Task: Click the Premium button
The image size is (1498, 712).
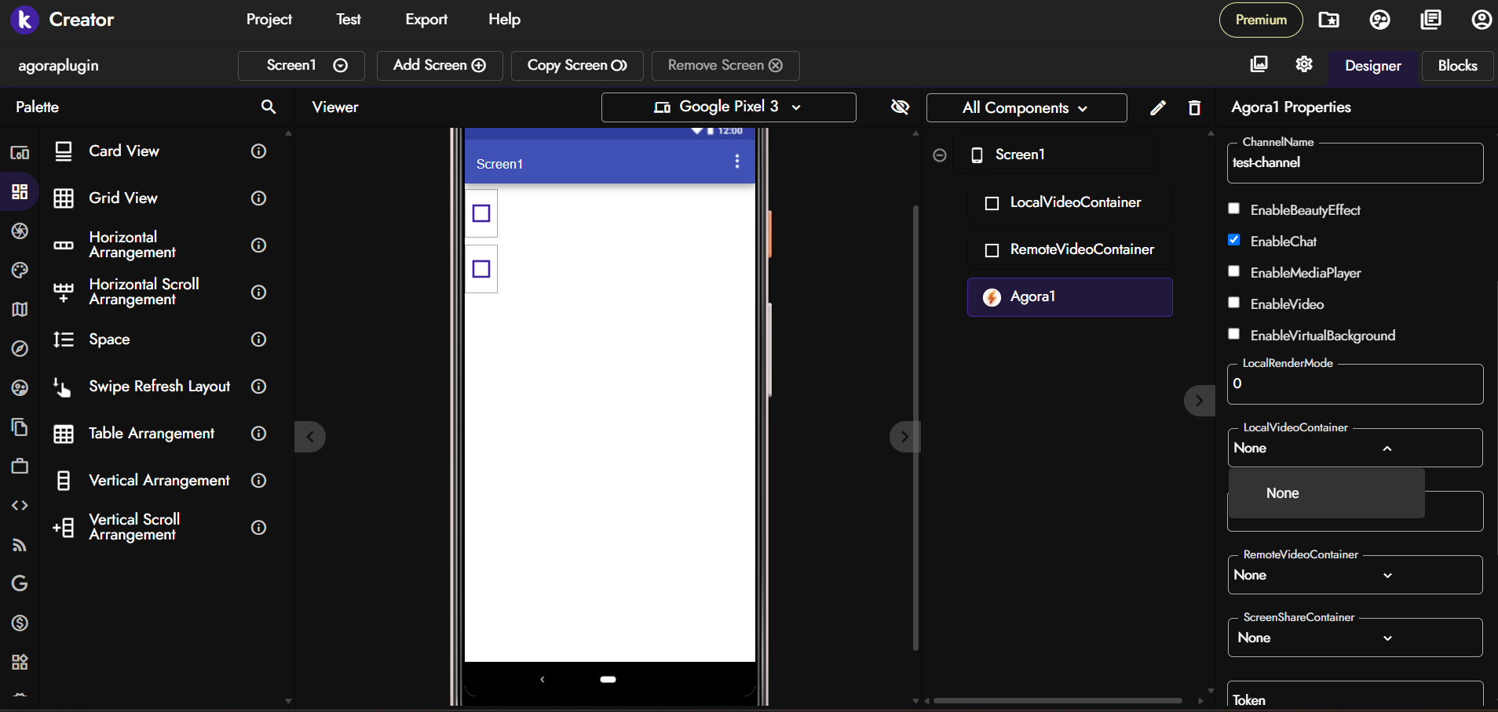Action: (1260, 20)
